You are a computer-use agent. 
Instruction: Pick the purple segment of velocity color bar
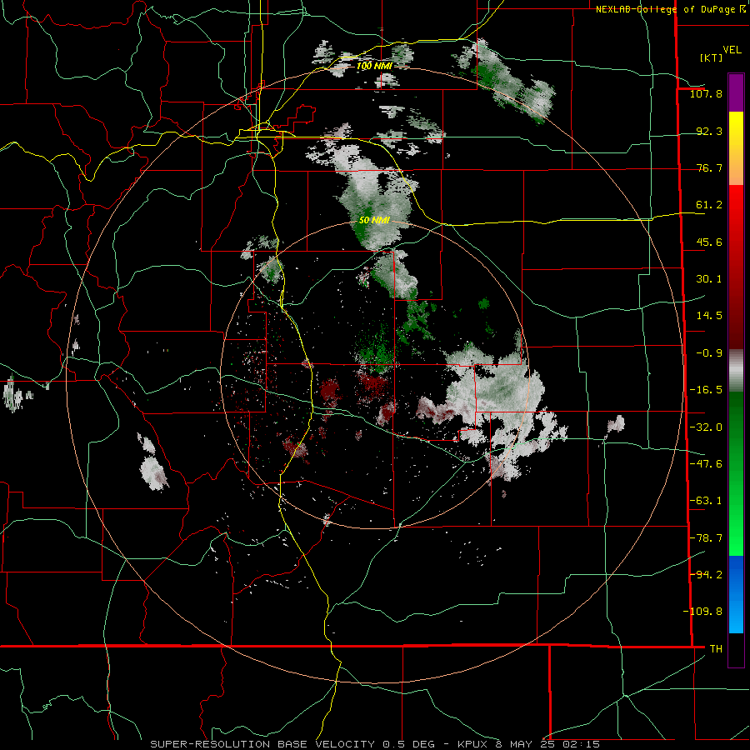(736, 92)
